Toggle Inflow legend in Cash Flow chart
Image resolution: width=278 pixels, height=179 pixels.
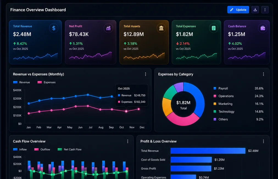20,149
